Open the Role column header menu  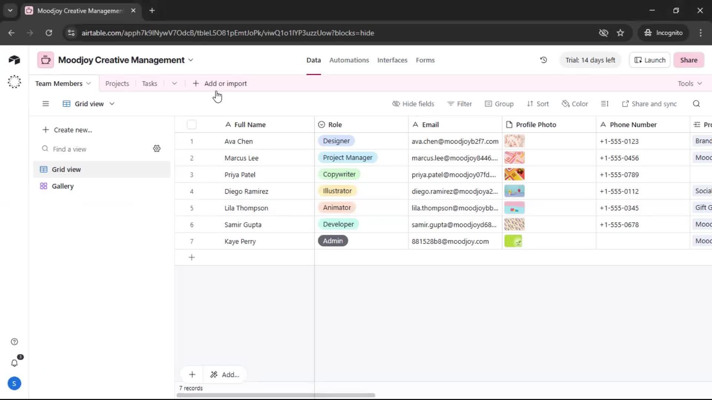[x=361, y=125]
